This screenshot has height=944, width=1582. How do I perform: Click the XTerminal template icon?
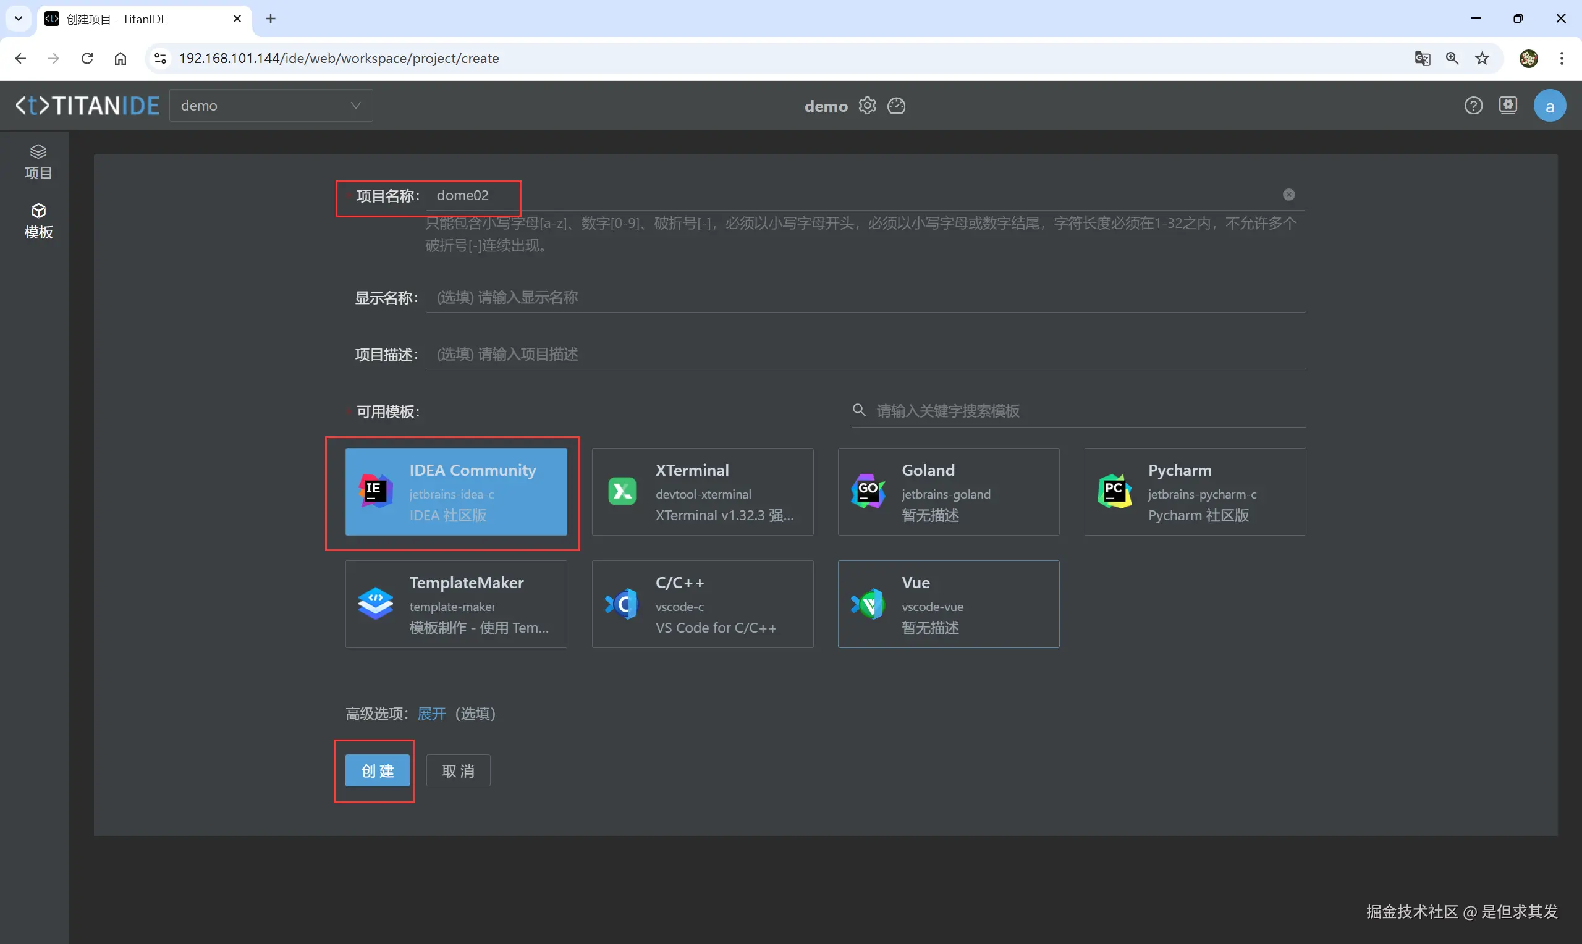click(x=622, y=491)
